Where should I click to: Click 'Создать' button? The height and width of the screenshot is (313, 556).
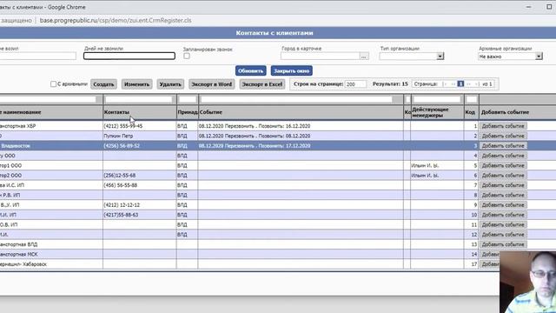[103, 84]
